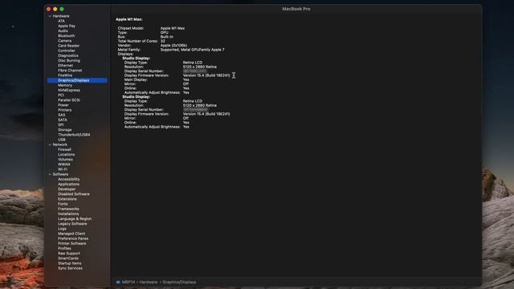Show Memory information

(65, 85)
